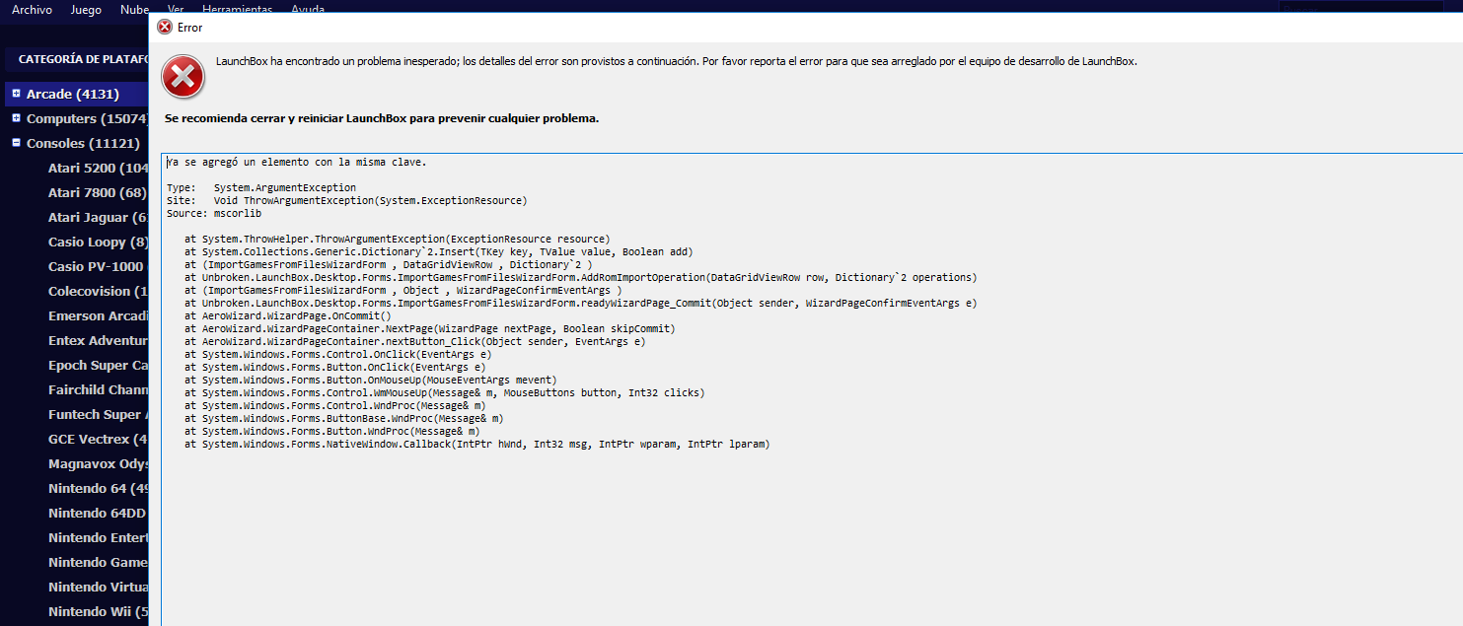
Task: Open the Juego menu
Action: tap(87, 10)
